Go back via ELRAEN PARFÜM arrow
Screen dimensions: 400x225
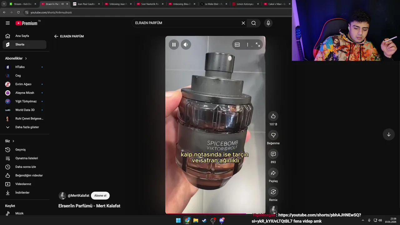[x=56, y=36]
